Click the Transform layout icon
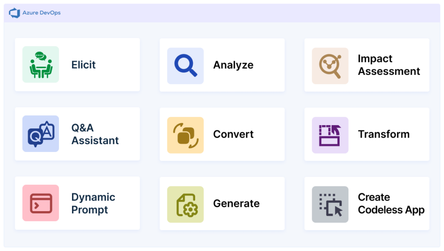 pos(330,134)
